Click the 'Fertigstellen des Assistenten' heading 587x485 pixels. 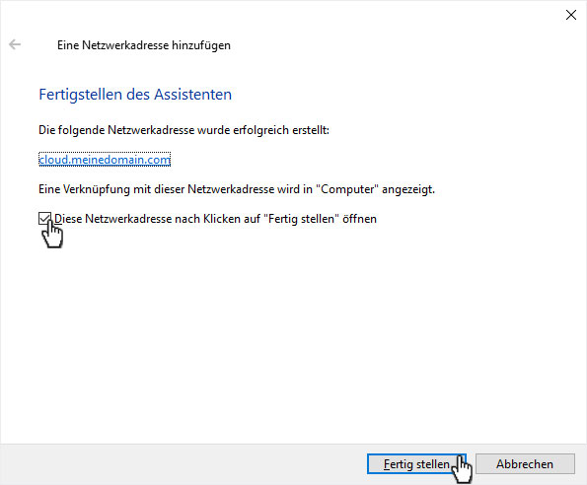pos(135,95)
